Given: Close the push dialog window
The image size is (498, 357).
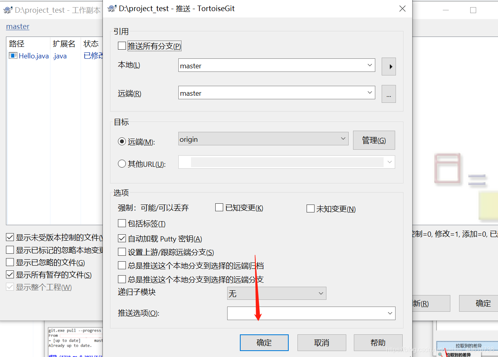Looking at the screenshot, I should click(402, 8).
